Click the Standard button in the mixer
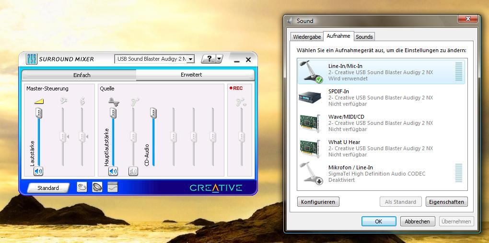This screenshot has height=243, width=489. 48,188
